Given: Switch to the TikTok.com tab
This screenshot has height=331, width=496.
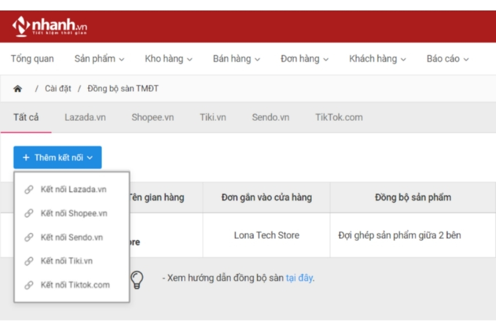Looking at the screenshot, I should coord(339,118).
